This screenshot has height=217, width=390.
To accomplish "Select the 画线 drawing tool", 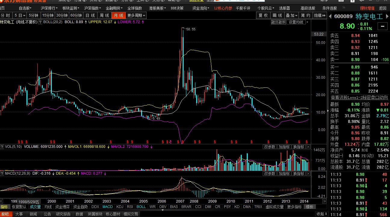I will pyautogui.click(x=277, y=15).
